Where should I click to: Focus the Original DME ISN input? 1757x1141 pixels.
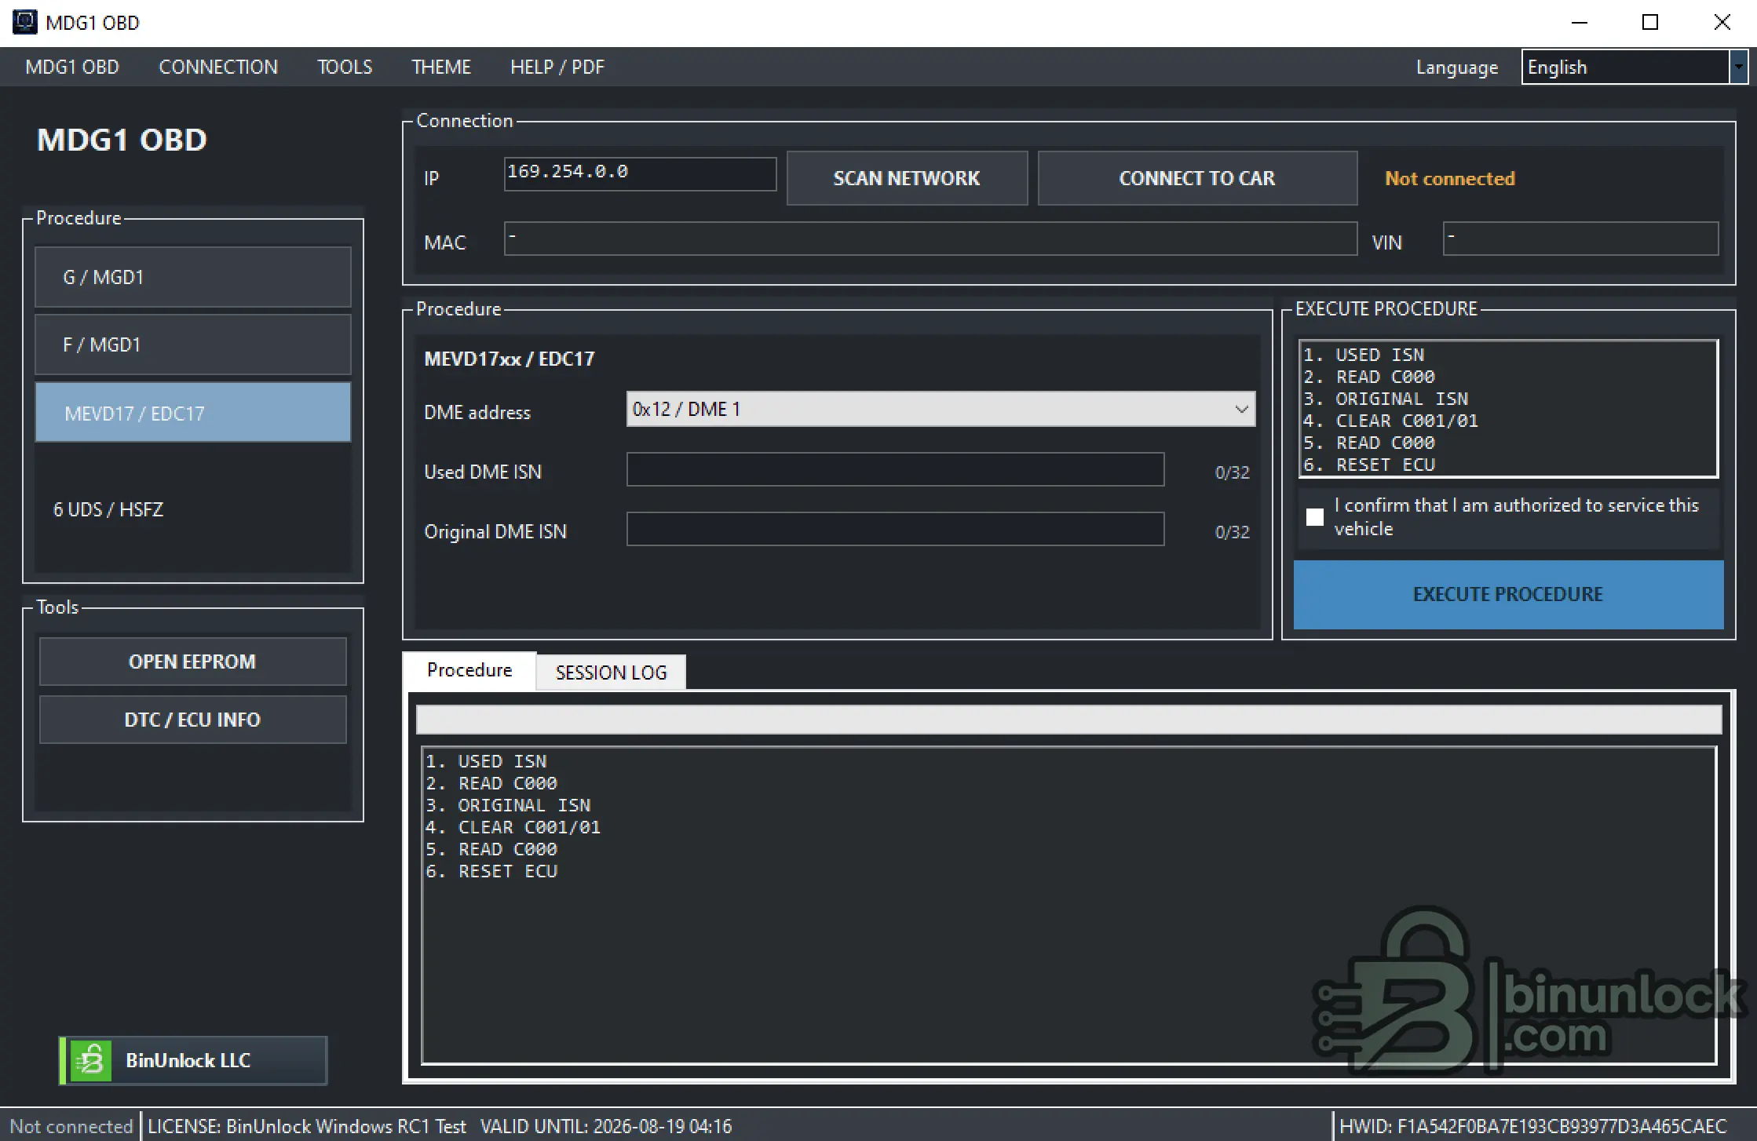tap(895, 529)
